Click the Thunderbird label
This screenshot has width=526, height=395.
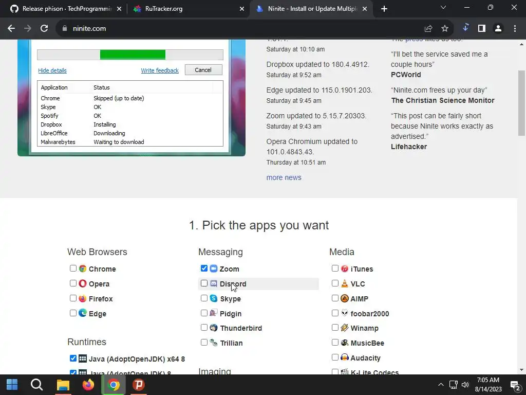pos(241,328)
